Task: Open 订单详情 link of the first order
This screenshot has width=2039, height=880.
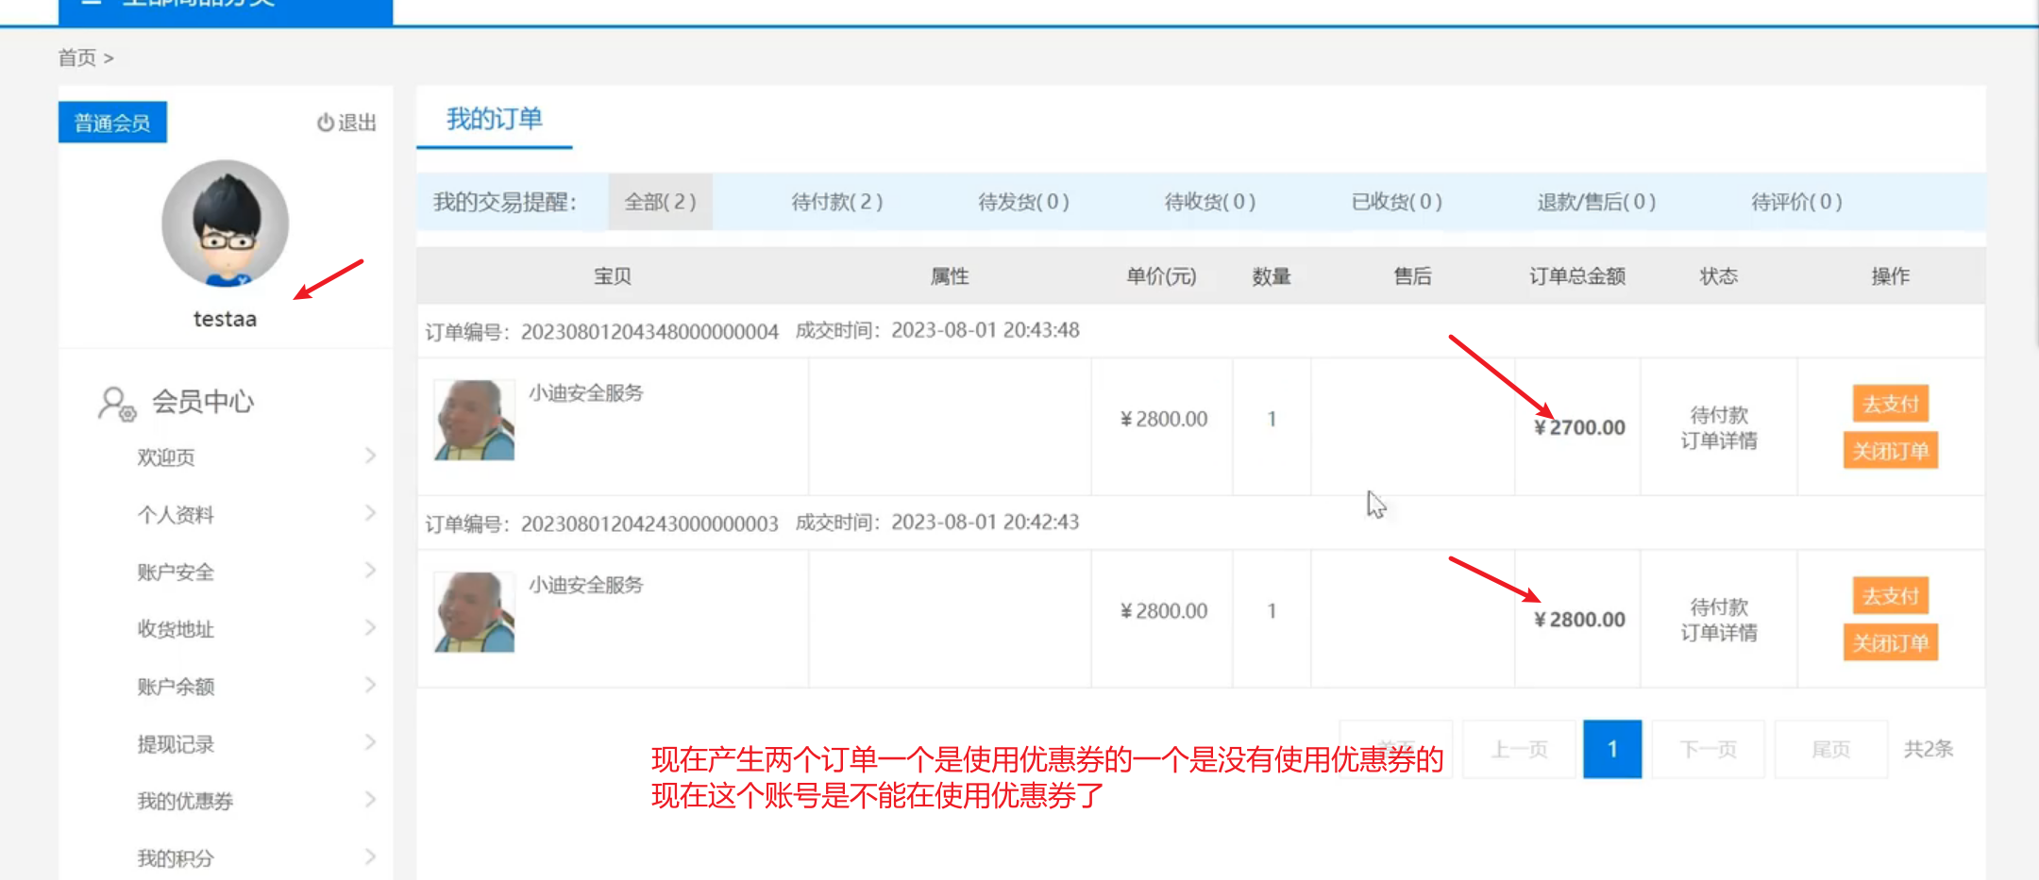Action: (1718, 441)
